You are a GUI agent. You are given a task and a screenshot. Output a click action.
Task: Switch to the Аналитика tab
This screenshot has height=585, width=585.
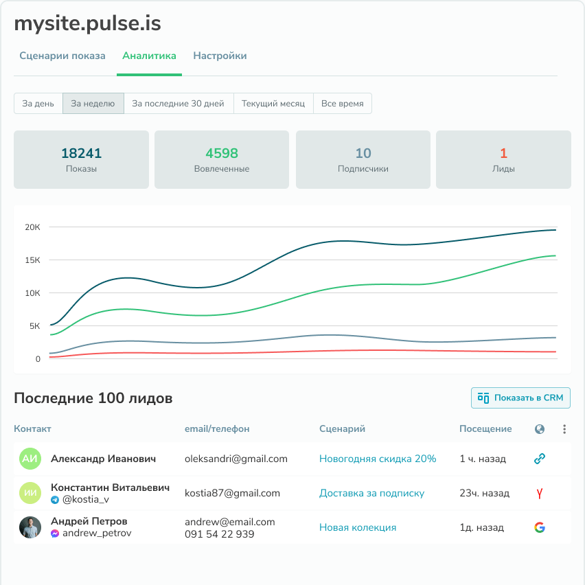149,56
